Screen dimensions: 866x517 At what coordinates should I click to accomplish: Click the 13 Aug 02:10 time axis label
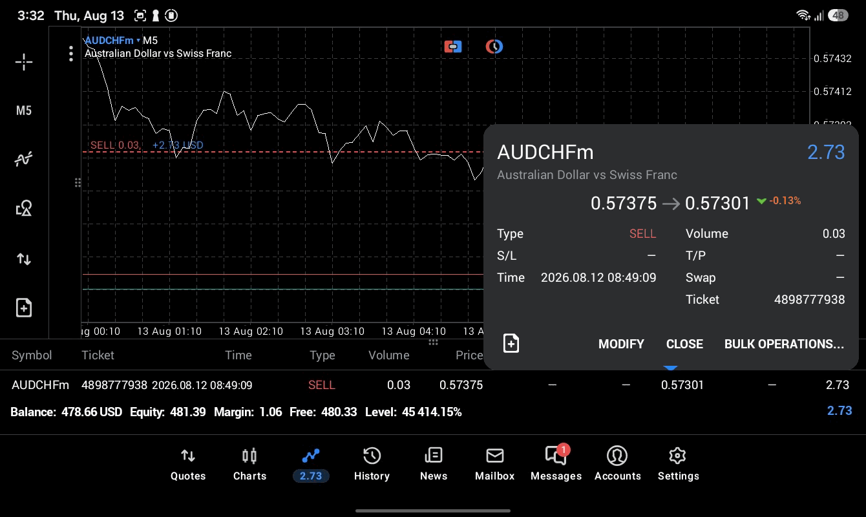pyautogui.click(x=251, y=331)
